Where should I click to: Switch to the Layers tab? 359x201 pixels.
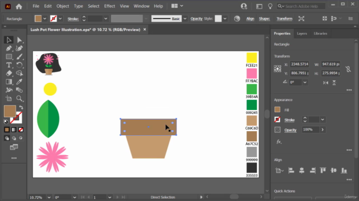(302, 33)
